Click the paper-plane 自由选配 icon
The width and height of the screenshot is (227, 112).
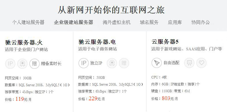157,63
